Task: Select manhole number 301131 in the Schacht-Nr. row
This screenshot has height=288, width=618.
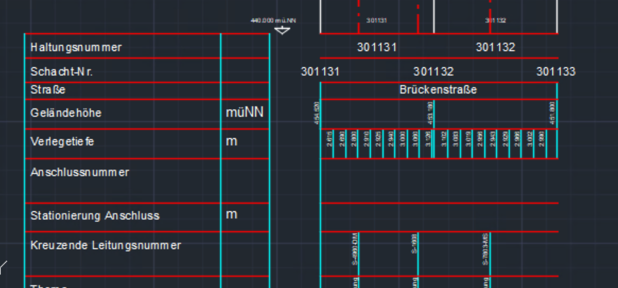Action: click(320, 72)
